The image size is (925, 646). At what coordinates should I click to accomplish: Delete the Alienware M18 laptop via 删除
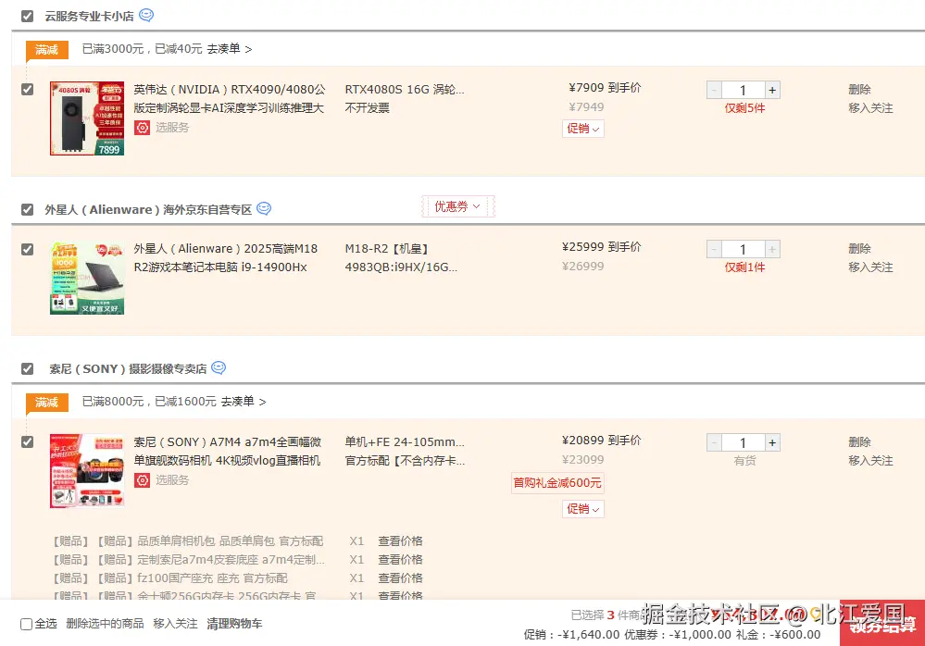coord(859,248)
